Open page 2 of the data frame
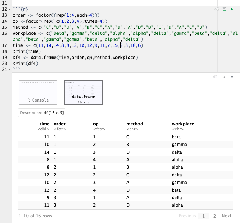240x223 pixels. [x=214, y=216]
